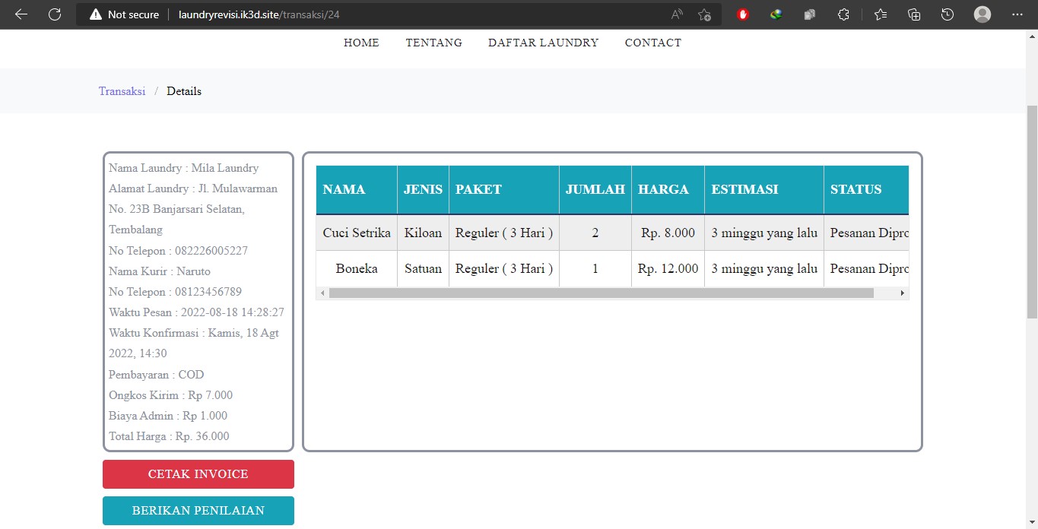Click the user profile avatar icon
This screenshot has width=1038, height=529.
982,14
